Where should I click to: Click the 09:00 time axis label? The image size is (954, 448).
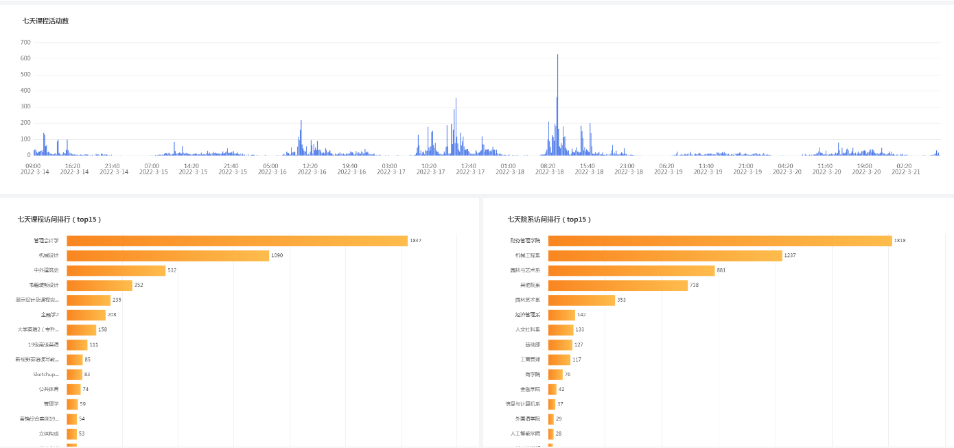33,166
